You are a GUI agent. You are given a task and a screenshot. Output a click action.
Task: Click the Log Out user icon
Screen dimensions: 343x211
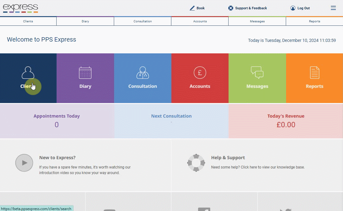293,8
